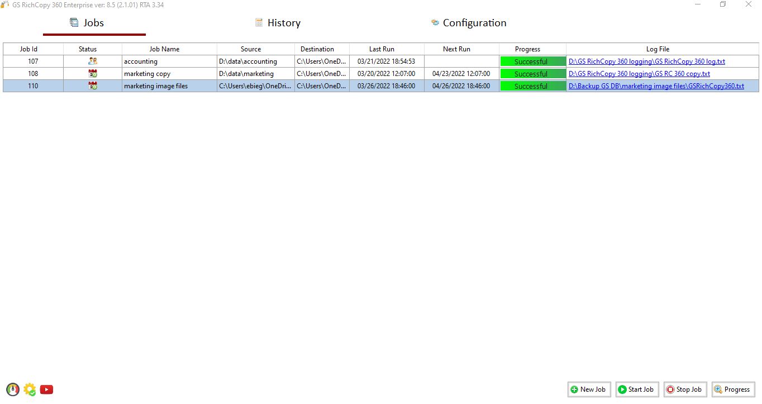762x404 pixels.
Task: Click the Successful progress bar for marketing image files
Action: coord(533,86)
